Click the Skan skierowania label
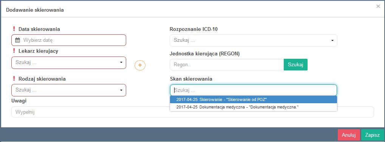Viewport: 385px width, 142px height. tap(191, 79)
